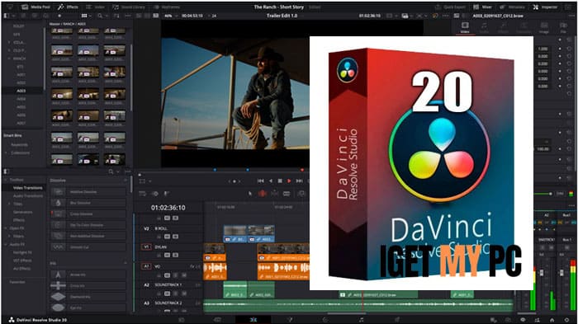Click the media pool search icon
This screenshot has width=578, height=324.
pyautogui.click(x=100, y=16)
